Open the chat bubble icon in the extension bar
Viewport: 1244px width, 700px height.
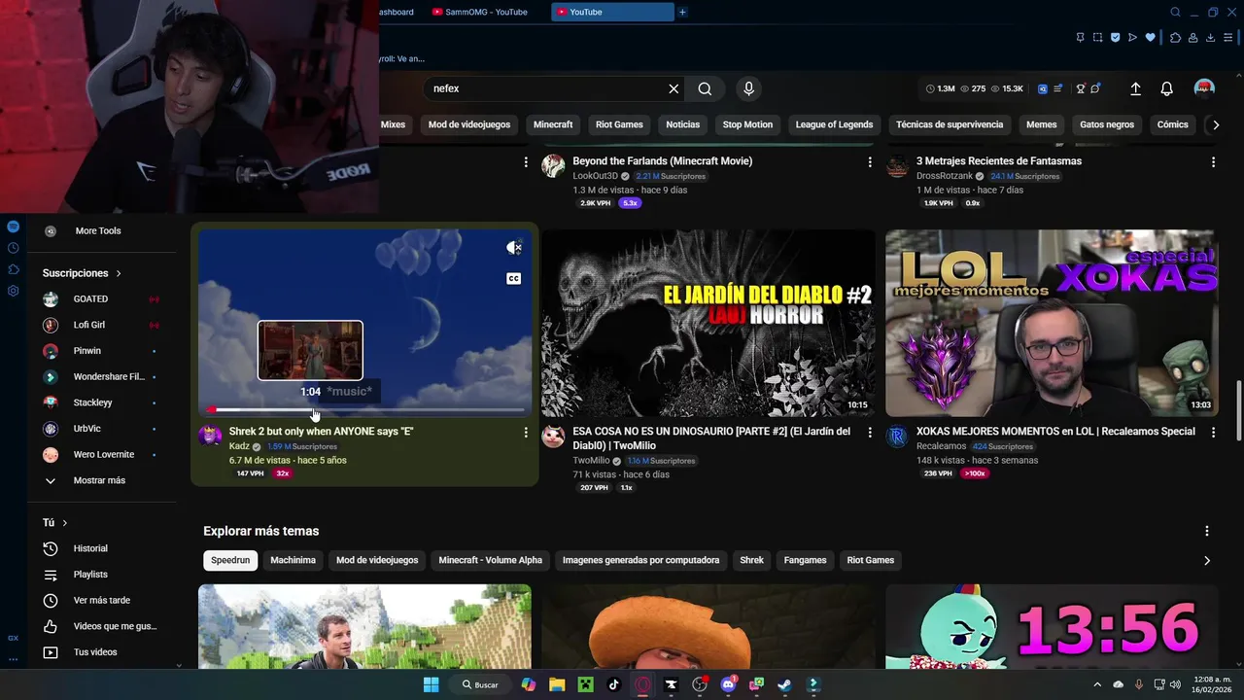pos(1095,88)
